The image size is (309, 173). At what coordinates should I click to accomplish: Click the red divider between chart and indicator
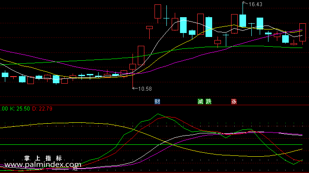[154, 105]
